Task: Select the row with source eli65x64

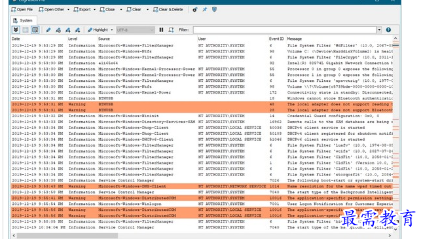Action: (202, 63)
